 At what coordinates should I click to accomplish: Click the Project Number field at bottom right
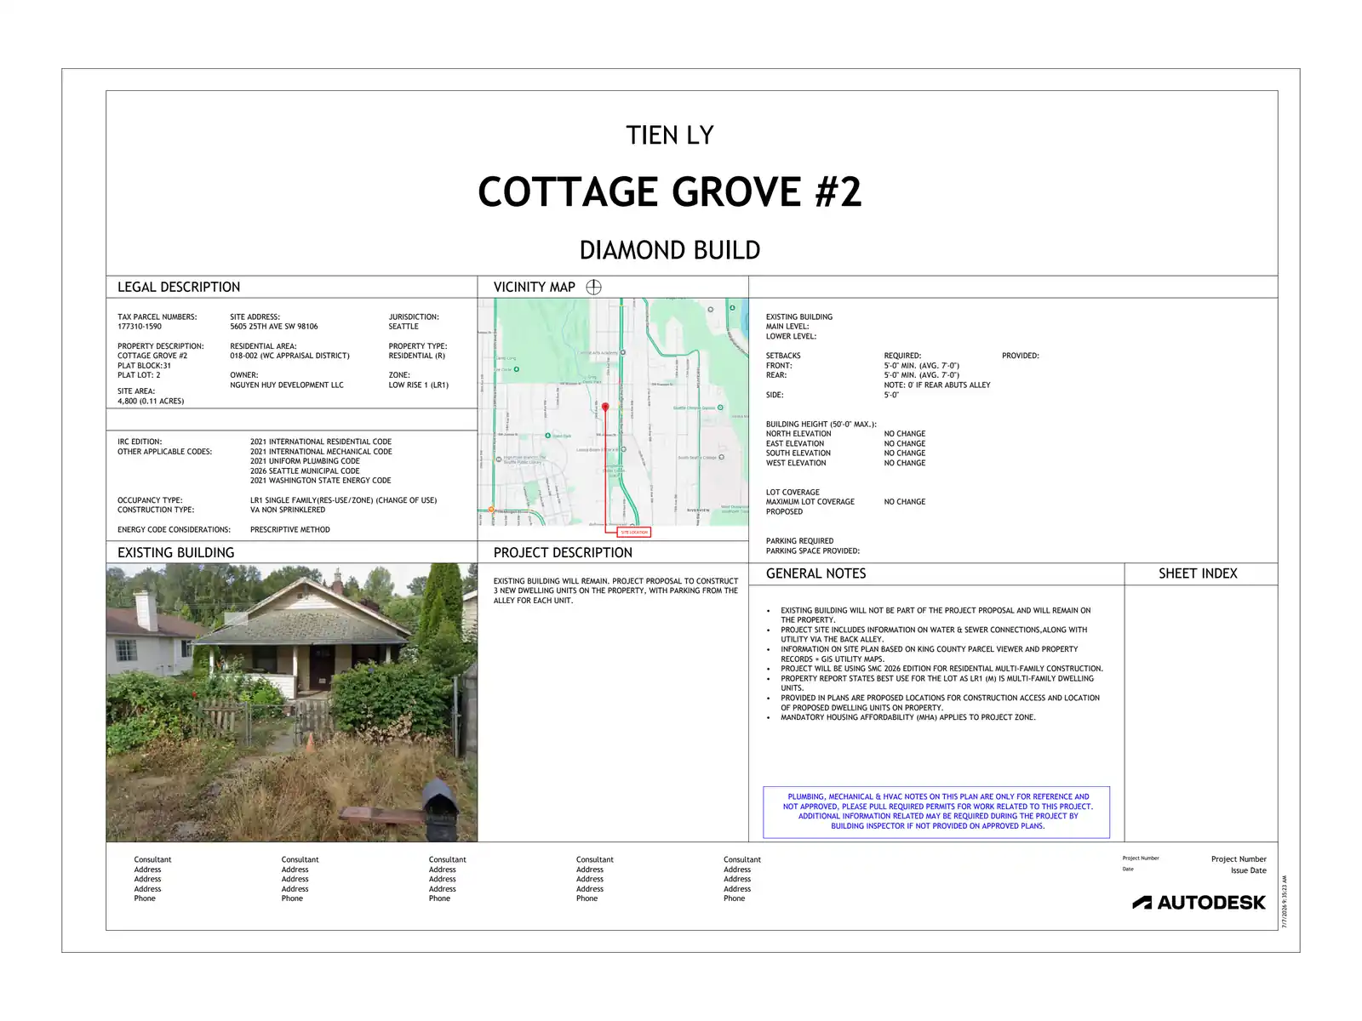1239,859
